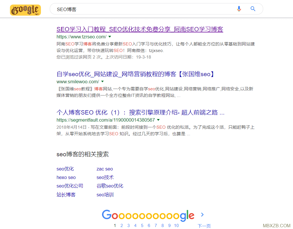Go to results page 3
The image size is (293, 229).
pos(128,226)
